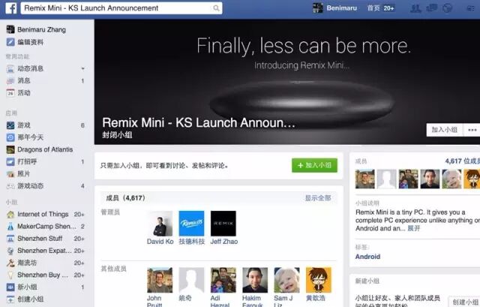Open Hakim Farouk member photo
Image resolution: width=480 pixels, height=307 pixels.
255,280
